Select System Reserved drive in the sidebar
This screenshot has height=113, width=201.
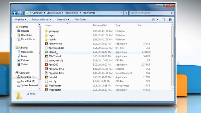29,85
